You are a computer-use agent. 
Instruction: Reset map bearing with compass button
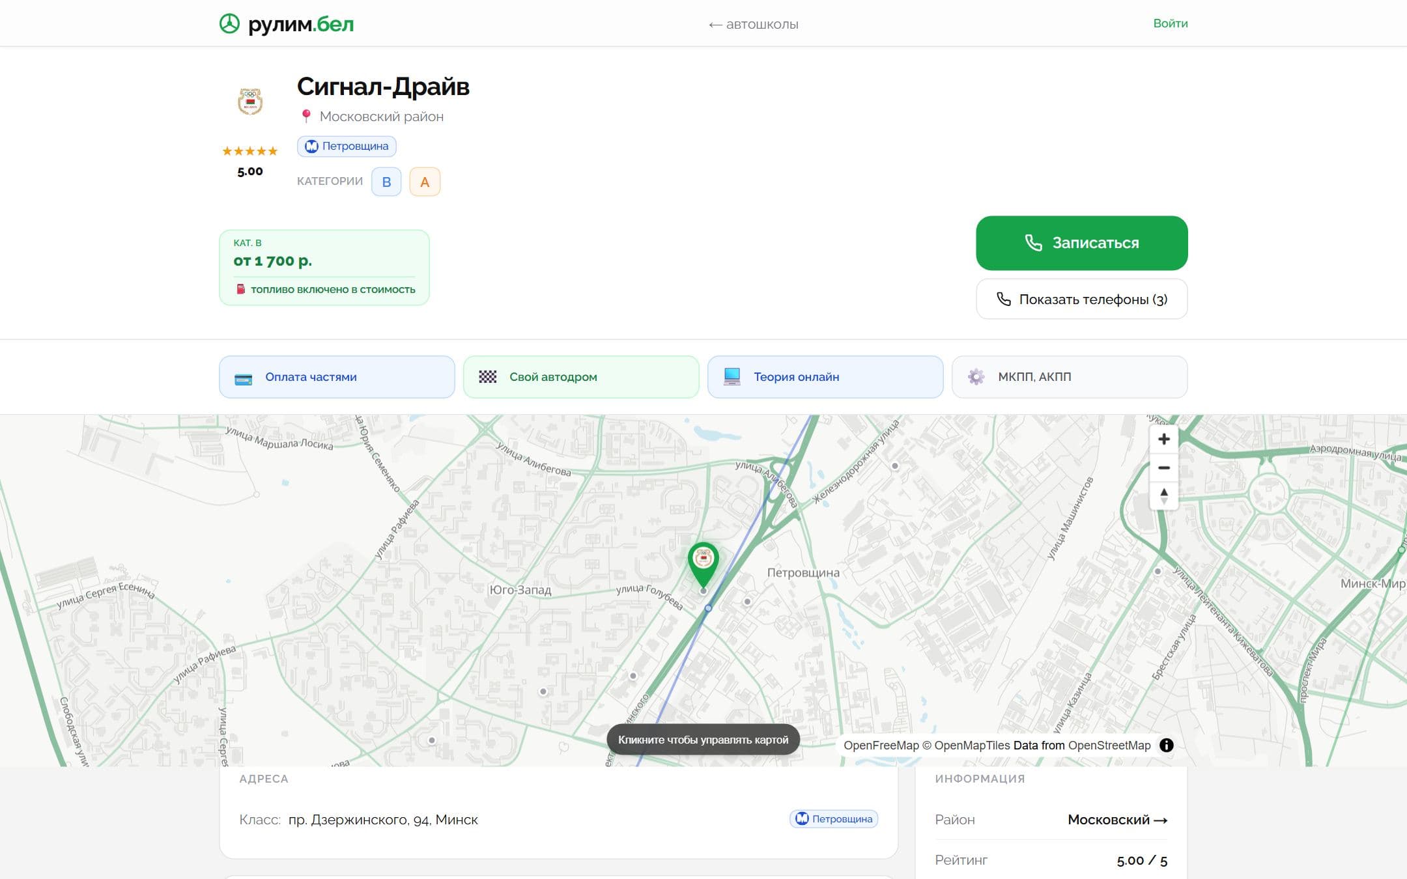tap(1164, 495)
